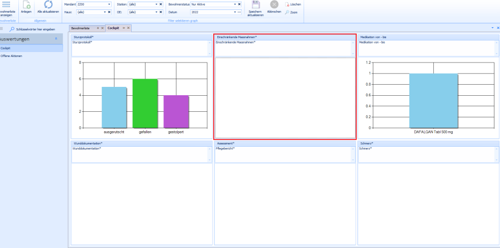Collapse the Auswertungen sidebar group
The image size is (500, 248).
(x=56, y=39)
